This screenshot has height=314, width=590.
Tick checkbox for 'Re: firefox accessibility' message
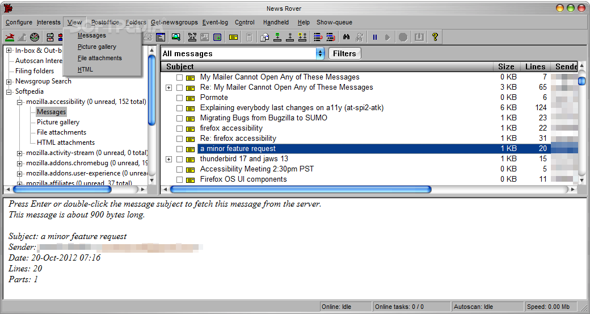[x=179, y=139]
